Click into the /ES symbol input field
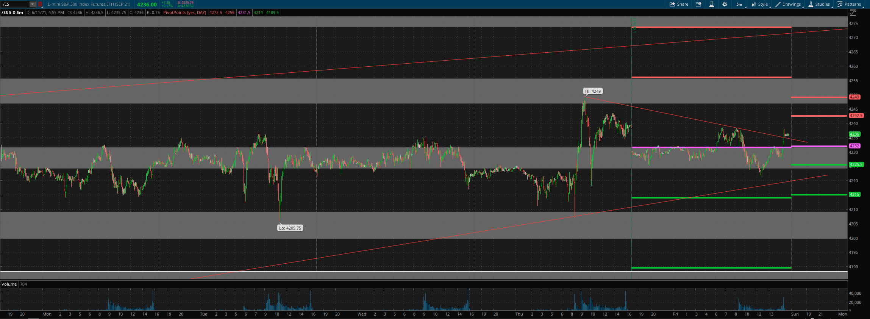Image resolution: width=870 pixels, height=319 pixels. coord(15,4)
